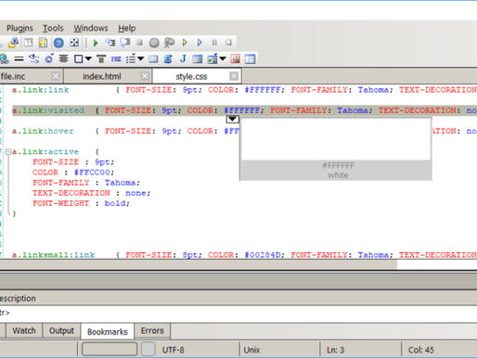The width and height of the screenshot is (477, 358).
Task: Switch to the Watch panel tab
Action: tap(24, 331)
